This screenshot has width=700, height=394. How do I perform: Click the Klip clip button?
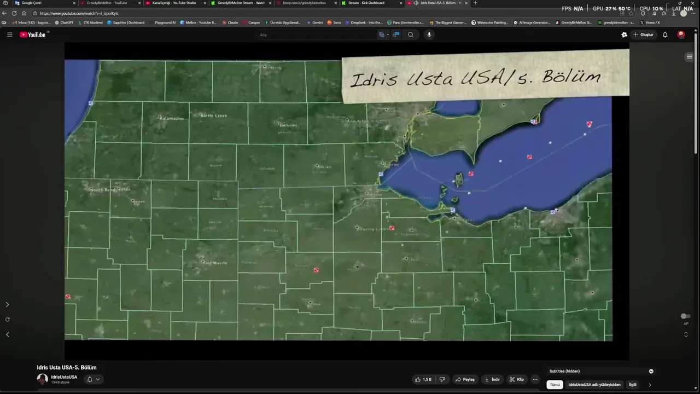516,379
